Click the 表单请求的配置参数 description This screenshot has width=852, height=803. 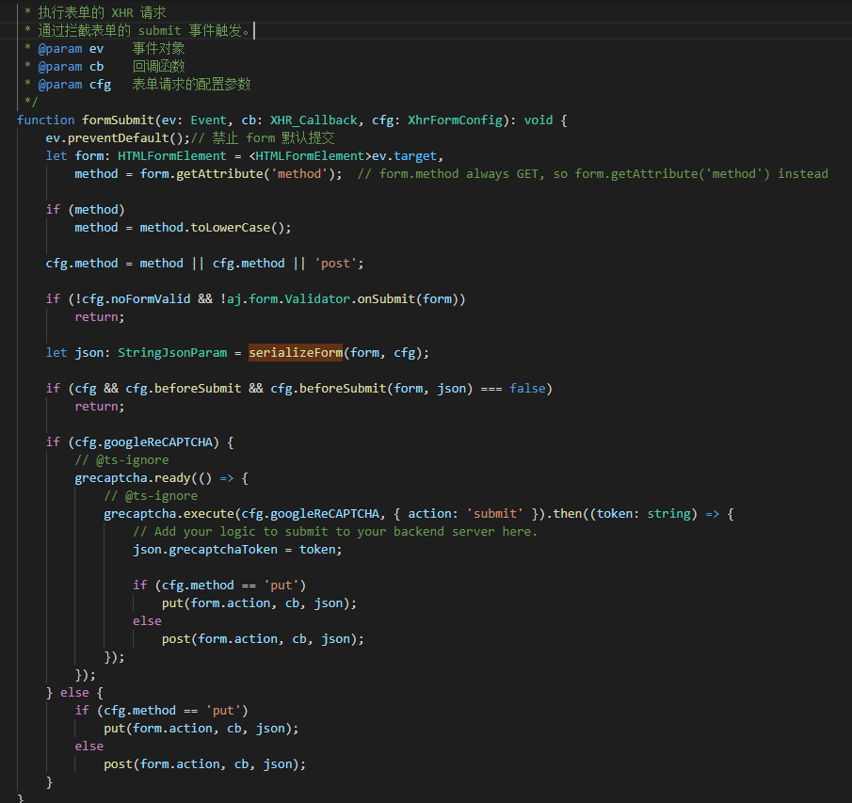pyautogui.click(x=191, y=85)
